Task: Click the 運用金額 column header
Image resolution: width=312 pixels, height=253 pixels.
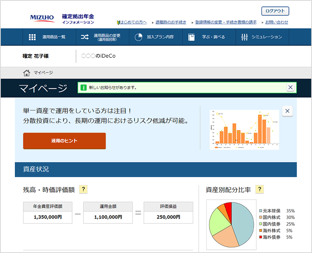Action: 108,207
